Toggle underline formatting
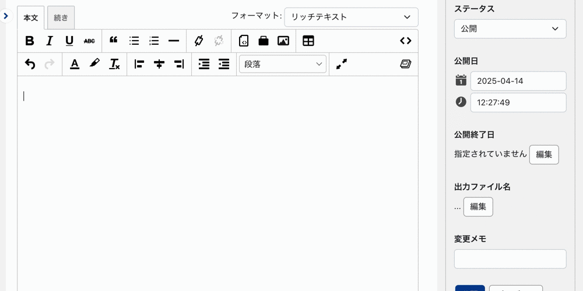Image resolution: width=583 pixels, height=291 pixels. tap(69, 41)
